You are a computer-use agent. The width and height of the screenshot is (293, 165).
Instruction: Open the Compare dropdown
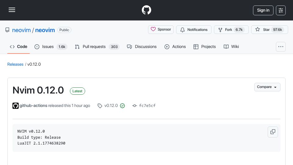point(267,87)
